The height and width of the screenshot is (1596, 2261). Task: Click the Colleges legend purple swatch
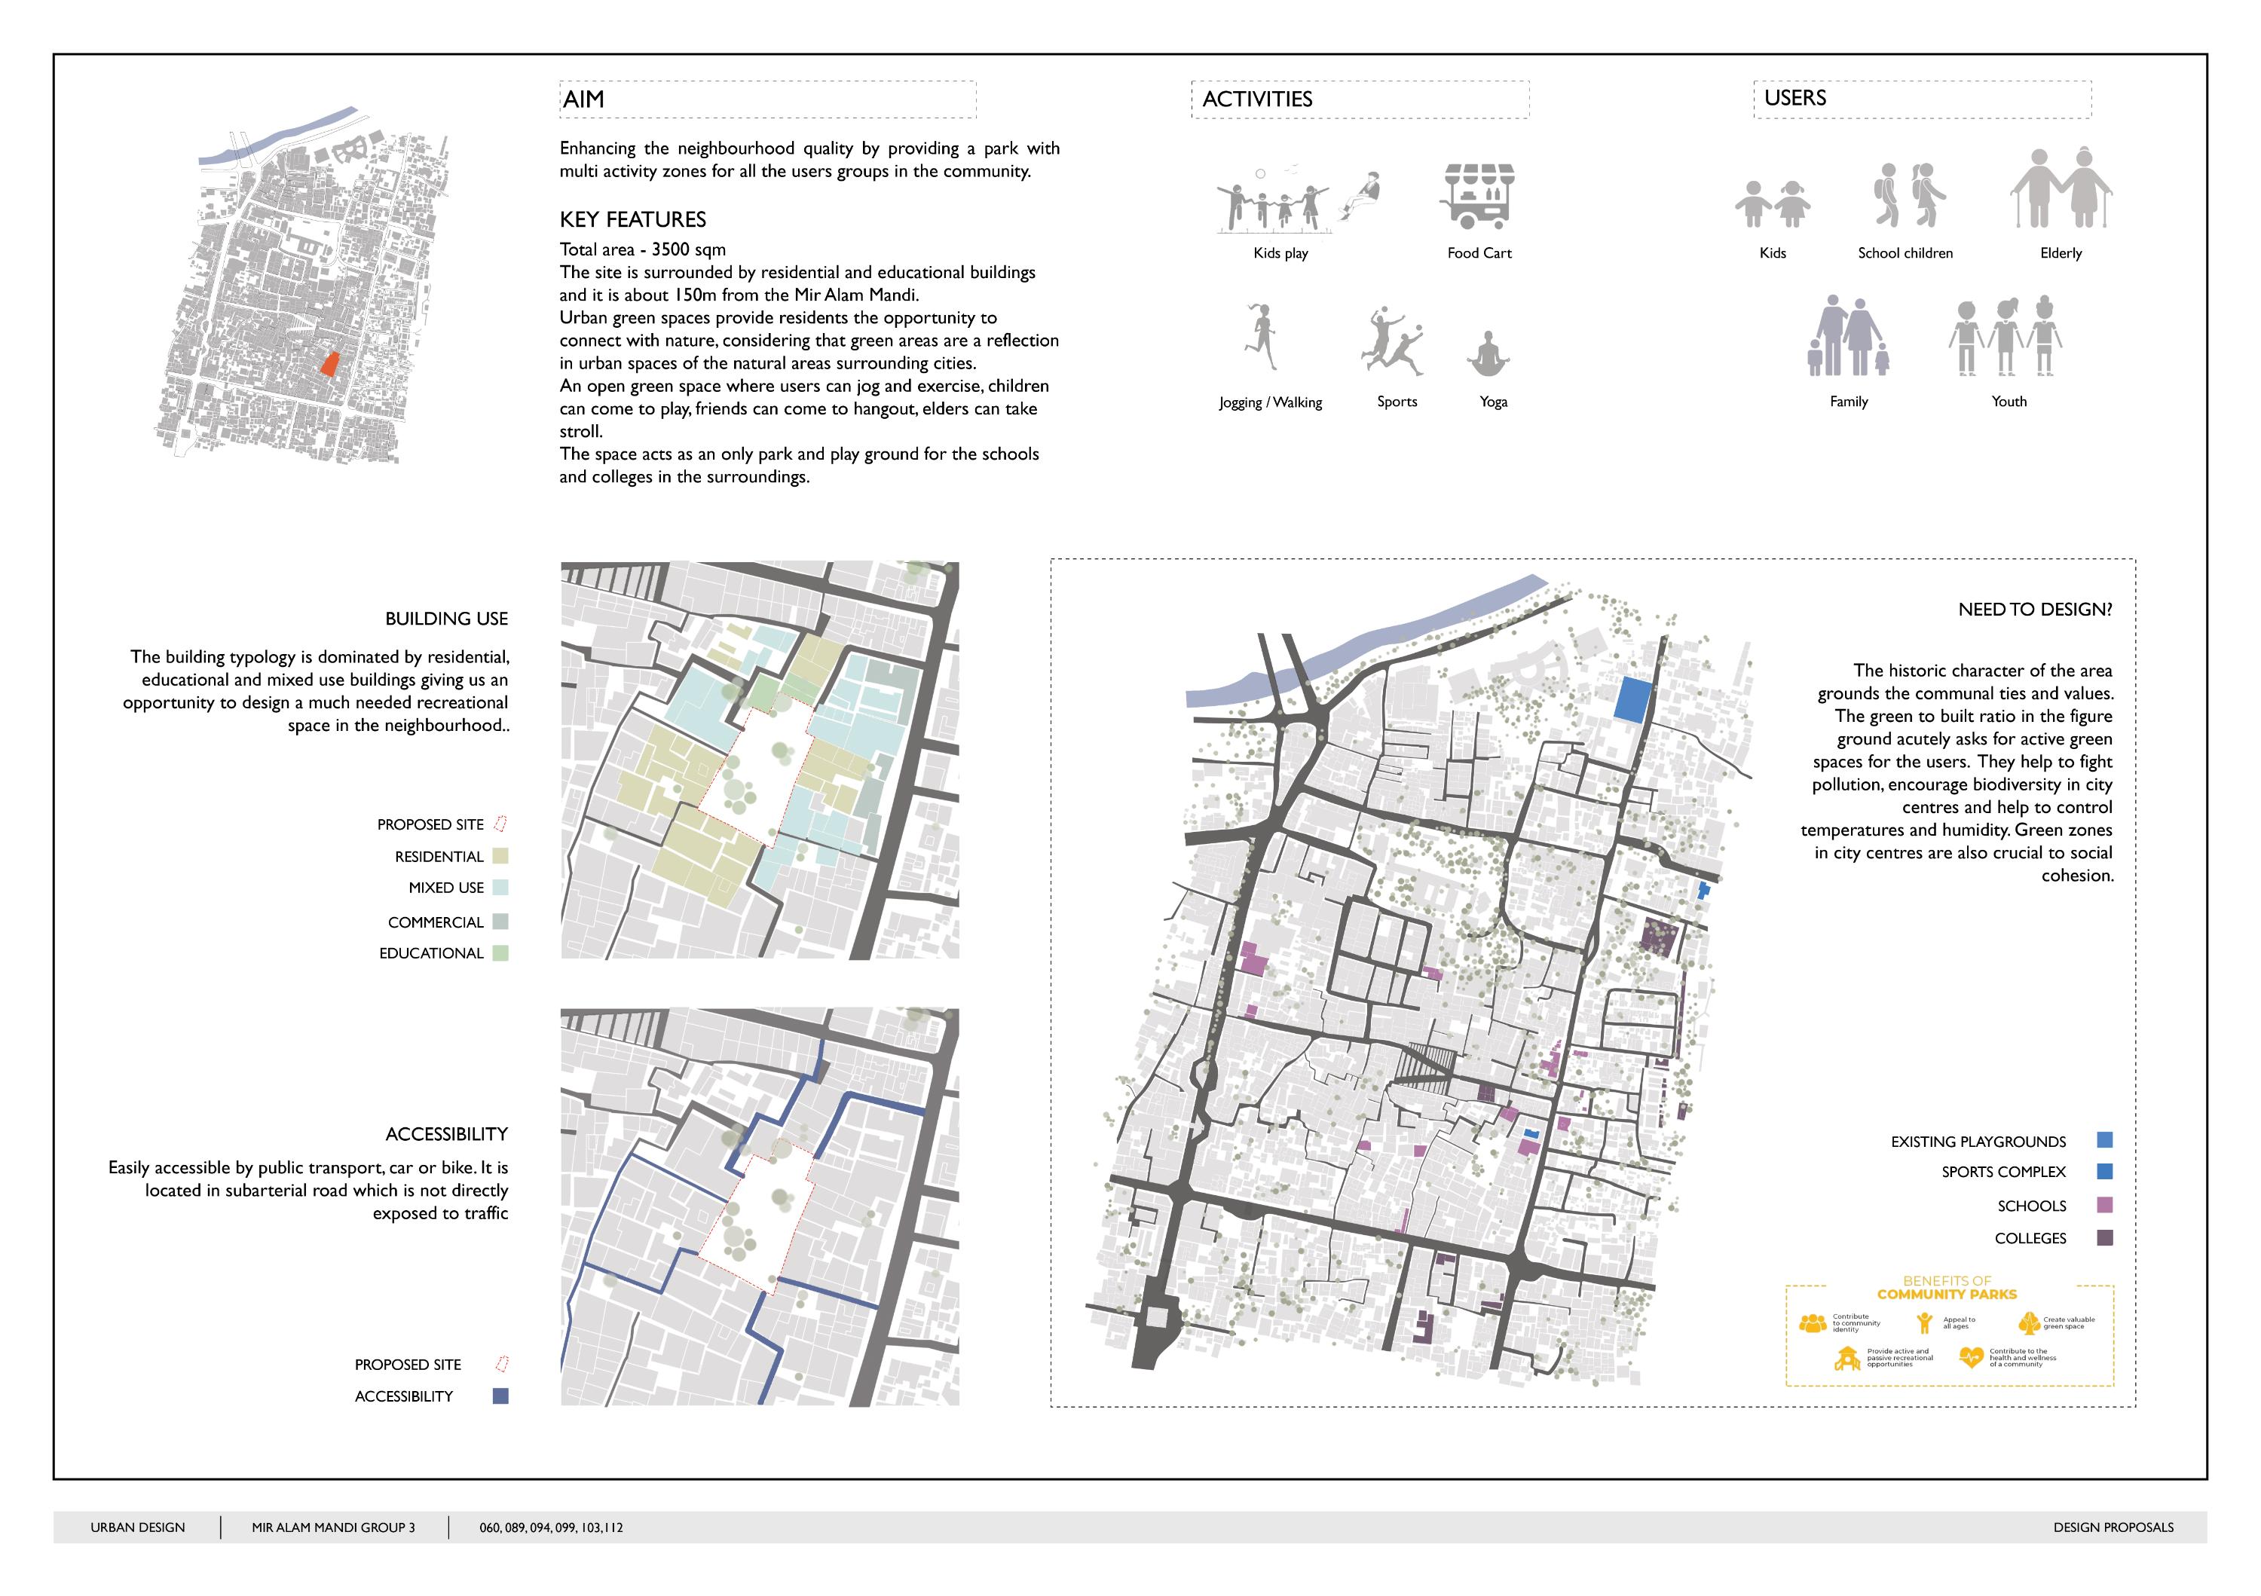(x=2104, y=1239)
